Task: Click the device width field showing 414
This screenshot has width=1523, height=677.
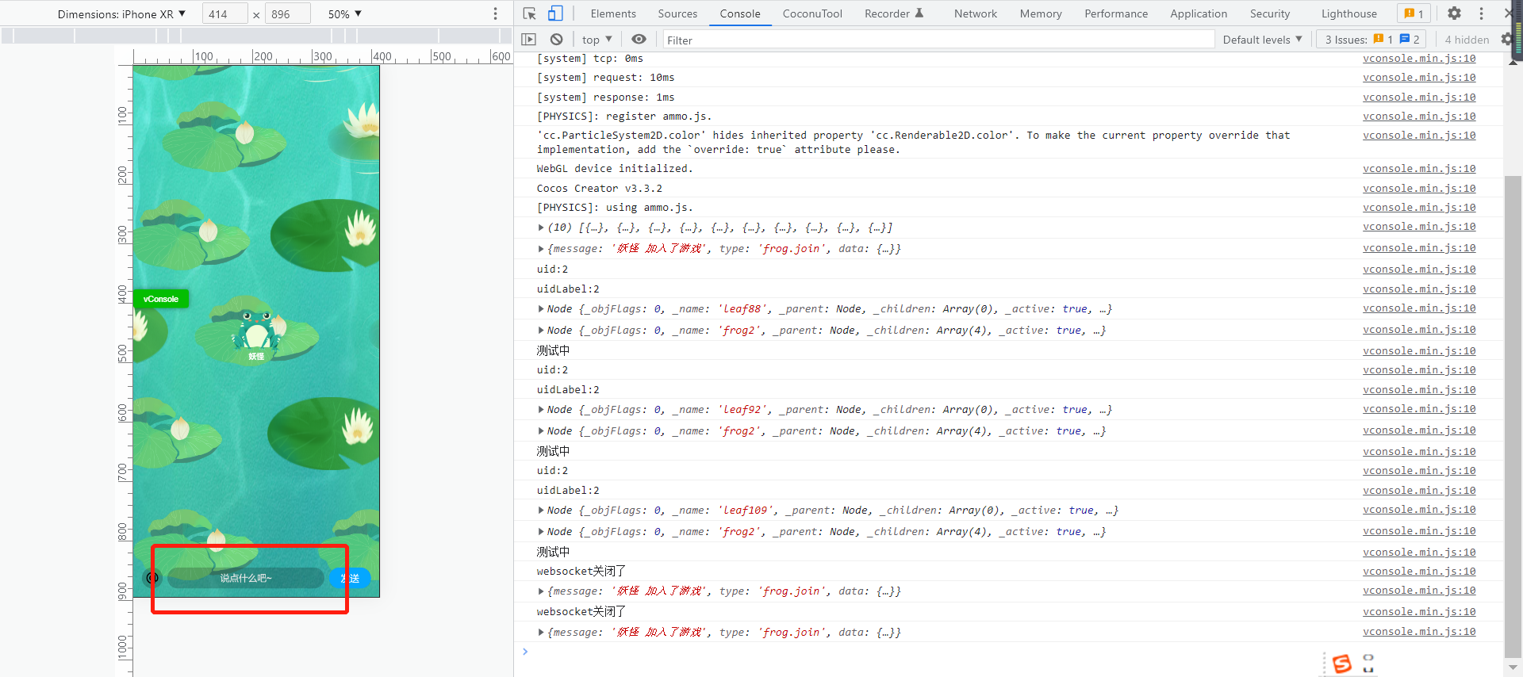Action: click(225, 14)
